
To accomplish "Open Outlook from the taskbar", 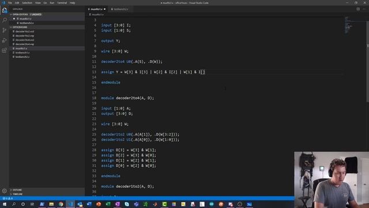I will 80,204.
